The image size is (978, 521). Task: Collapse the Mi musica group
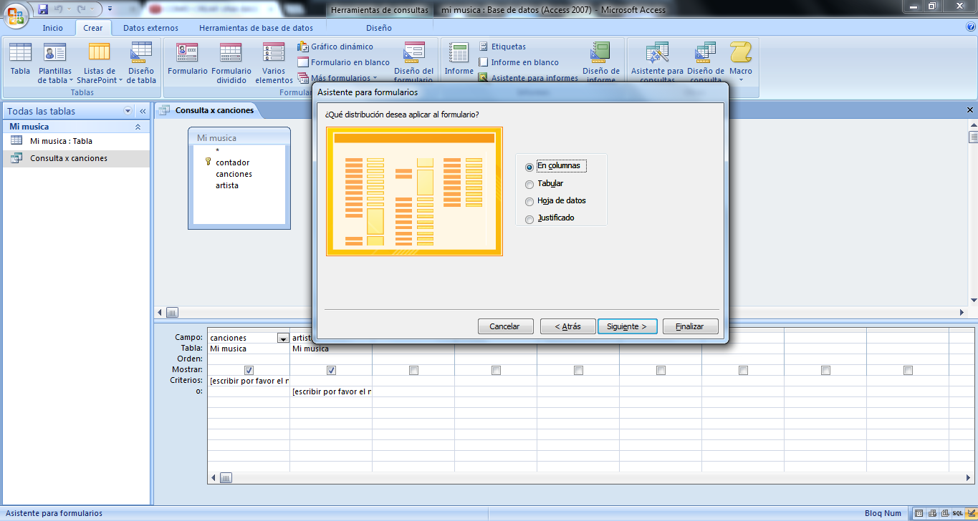point(138,127)
